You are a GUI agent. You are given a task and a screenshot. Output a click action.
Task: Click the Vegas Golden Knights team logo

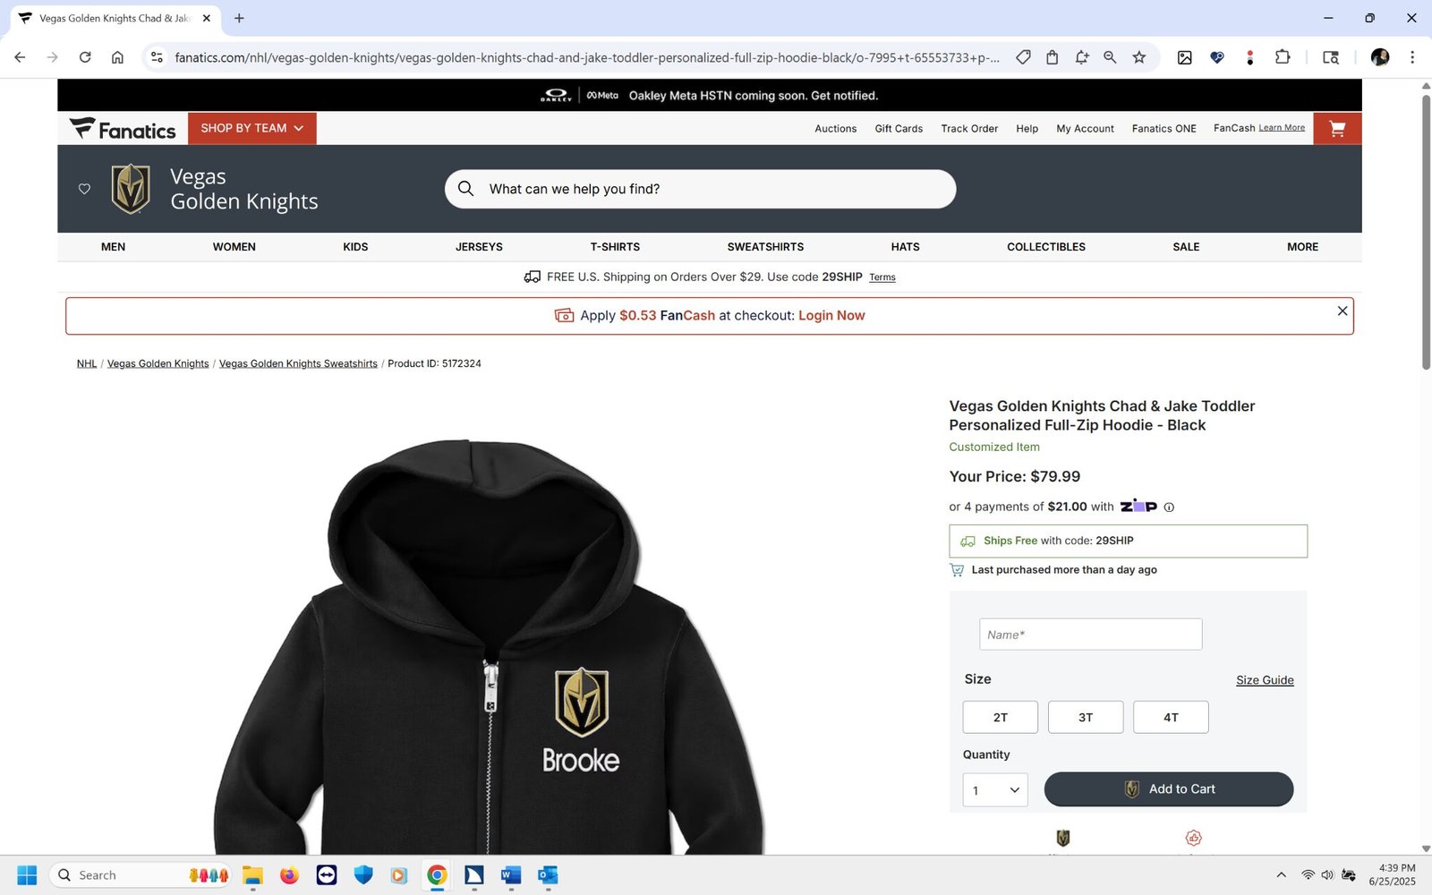pos(131,189)
